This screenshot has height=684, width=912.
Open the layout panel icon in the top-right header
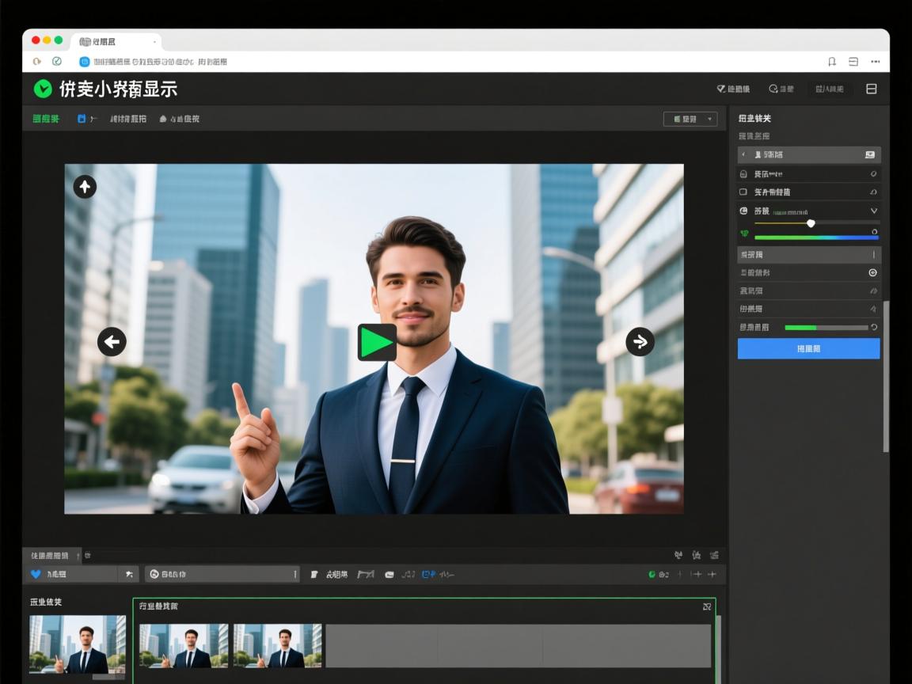click(x=872, y=89)
